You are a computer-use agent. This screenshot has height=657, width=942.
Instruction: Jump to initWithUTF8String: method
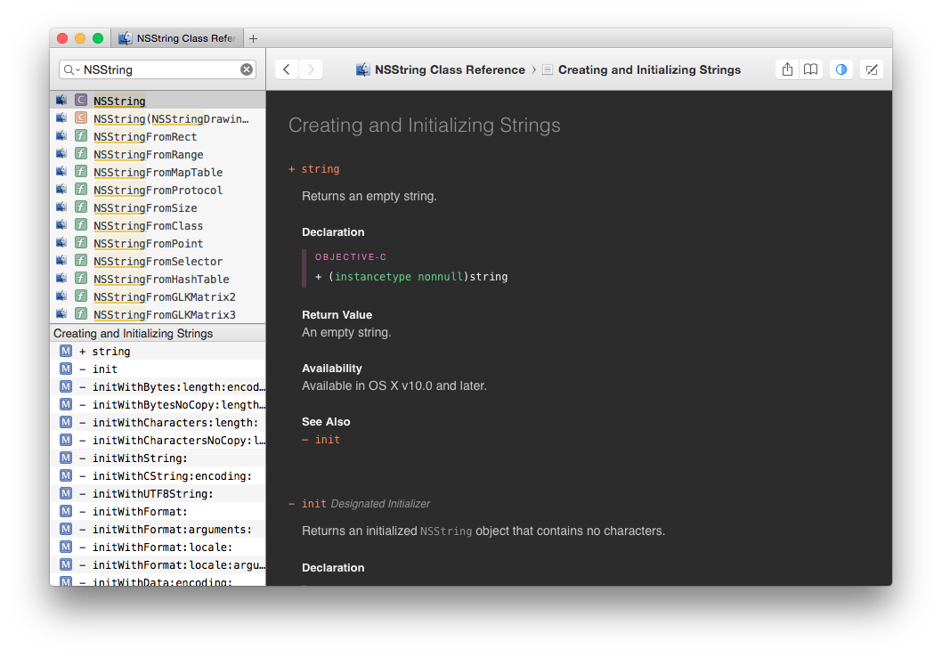point(158,494)
